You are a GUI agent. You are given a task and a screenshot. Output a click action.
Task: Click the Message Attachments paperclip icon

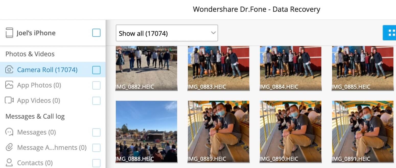coord(9,148)
